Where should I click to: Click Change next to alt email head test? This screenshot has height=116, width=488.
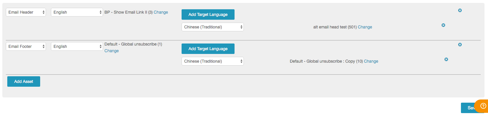[x=365, y=27]
